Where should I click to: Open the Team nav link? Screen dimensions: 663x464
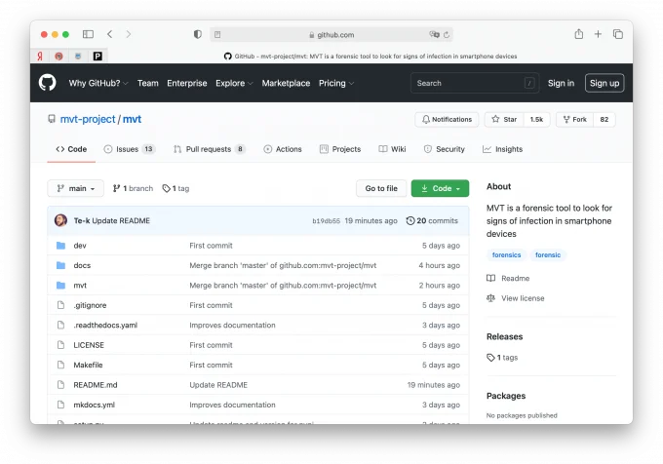147,83
